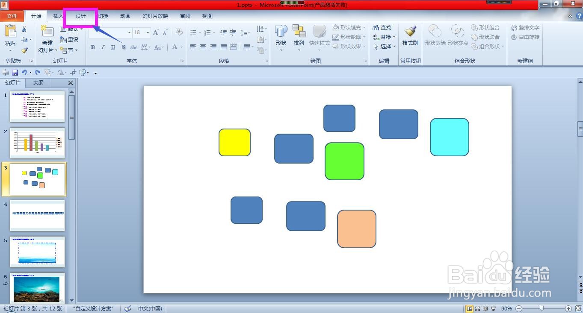The height and width of the screenshot is (313, 583).
Task: Click the spell check icon in status bar
Action: [127, 308]
